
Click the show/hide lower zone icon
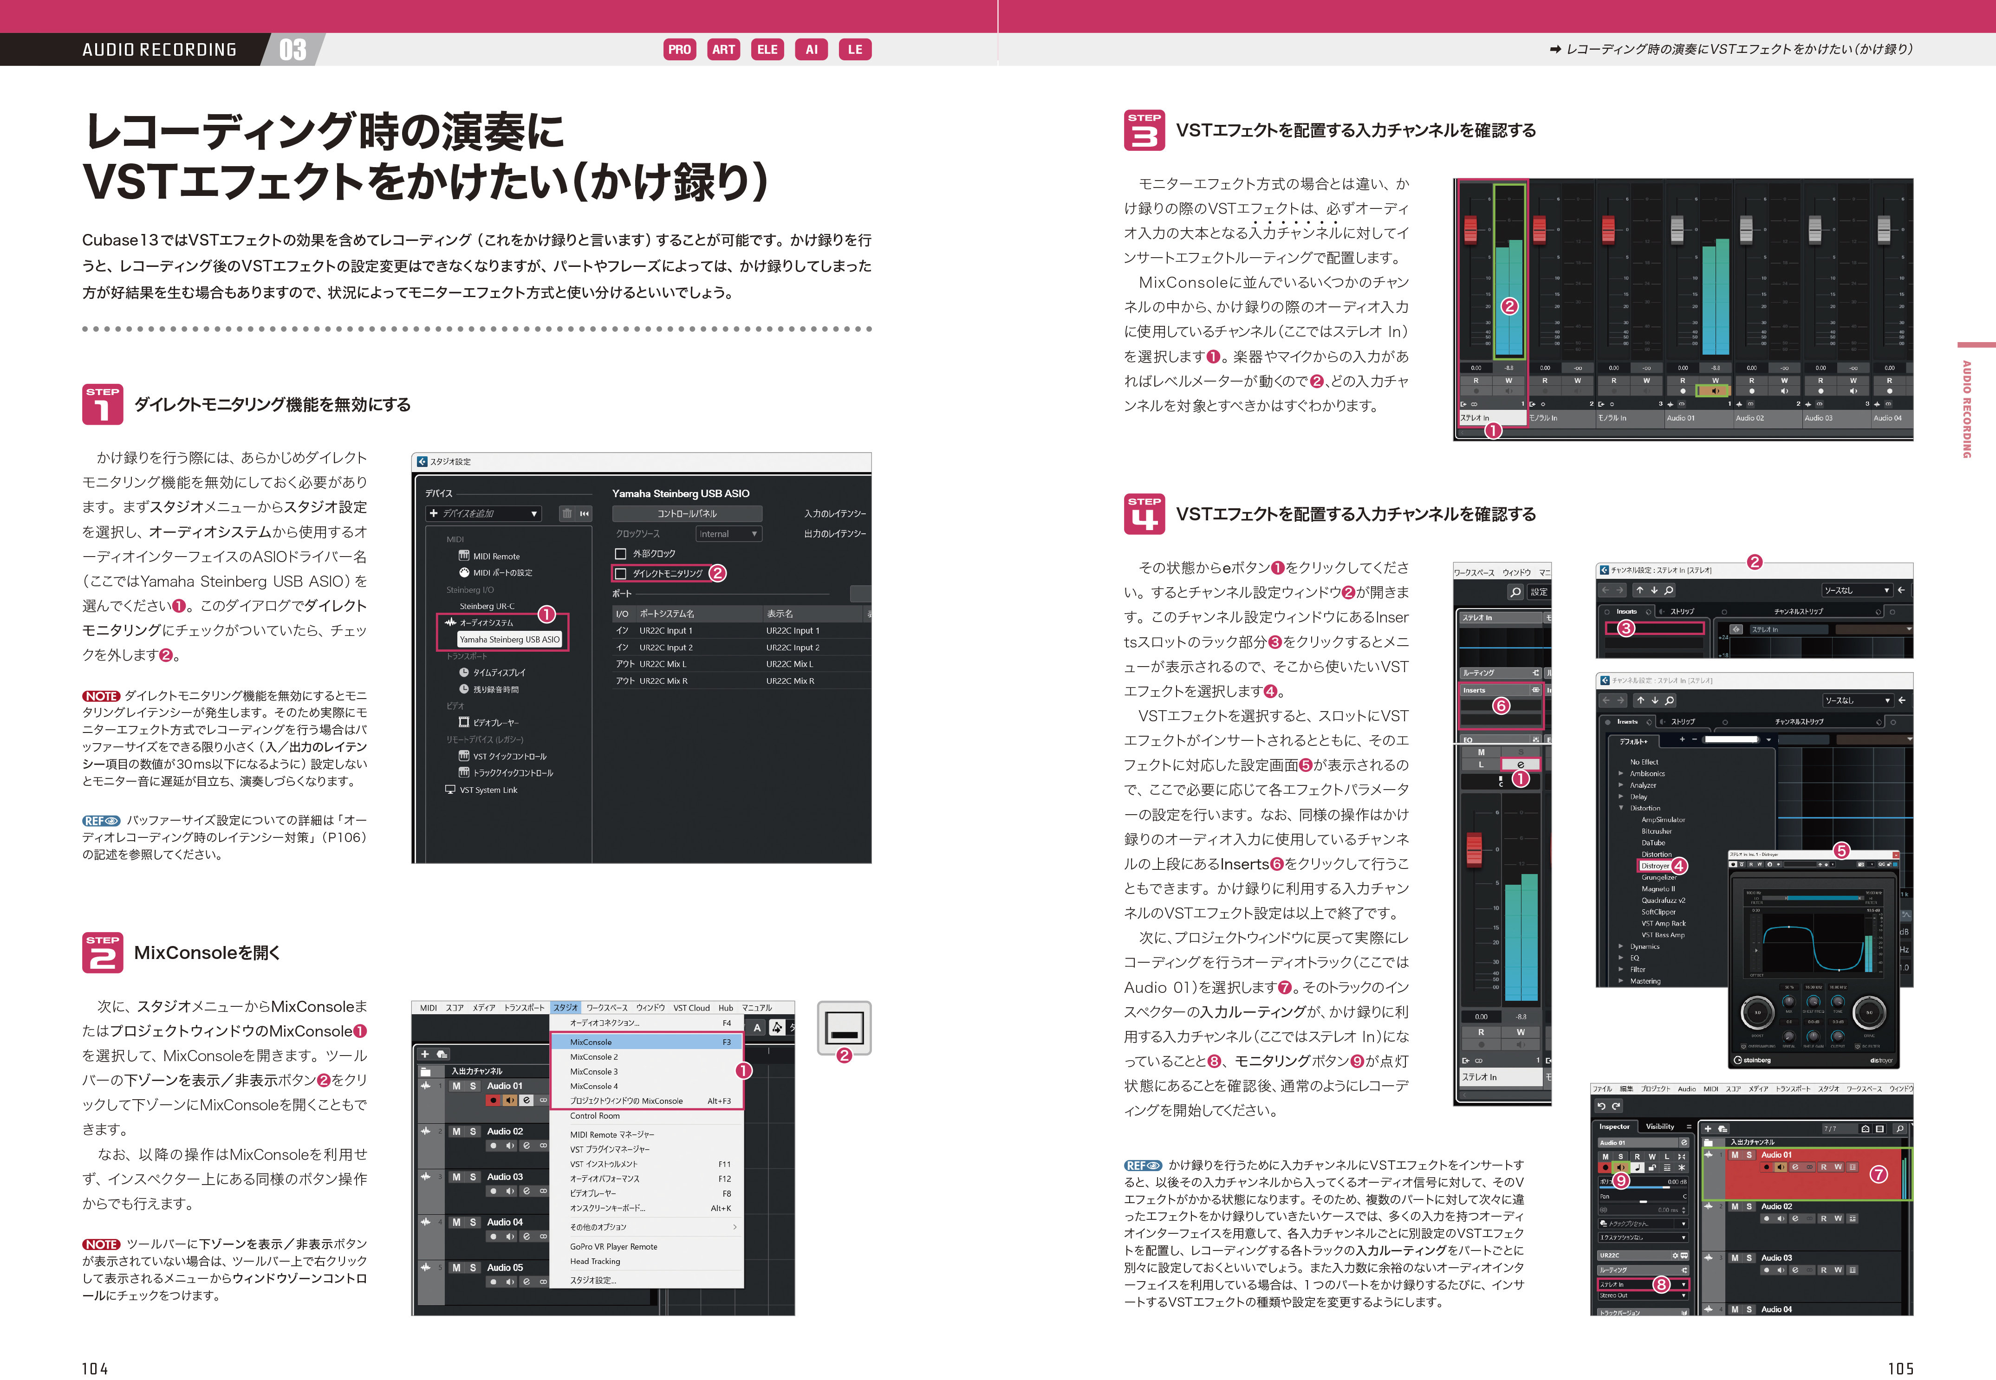coord(844,1027)
